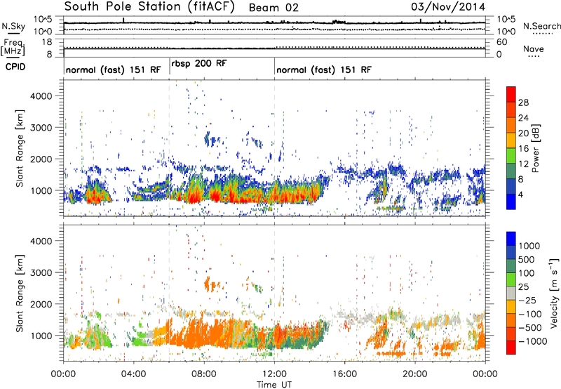
Task: Click the 'Nave' legend label
Action: pos(533,49)
